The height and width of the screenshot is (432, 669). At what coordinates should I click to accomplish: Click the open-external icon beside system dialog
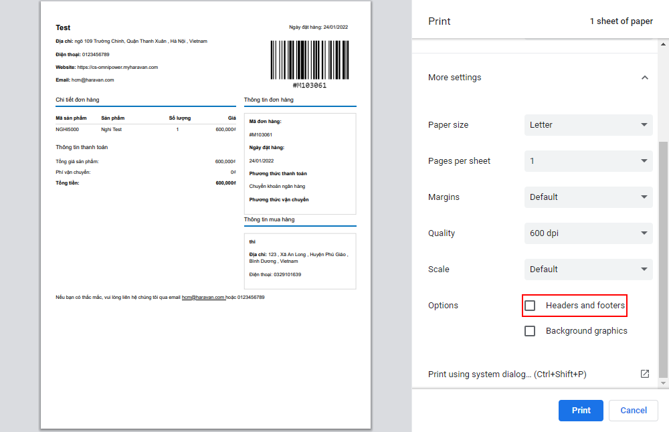(644, 374)
